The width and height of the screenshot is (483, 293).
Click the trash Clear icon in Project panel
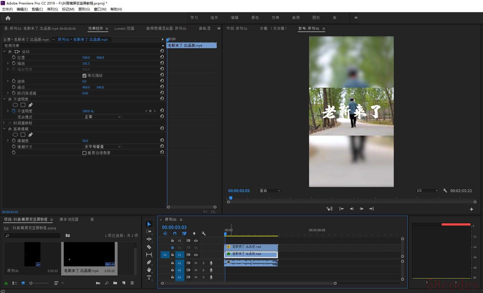(x=132, y=283)
